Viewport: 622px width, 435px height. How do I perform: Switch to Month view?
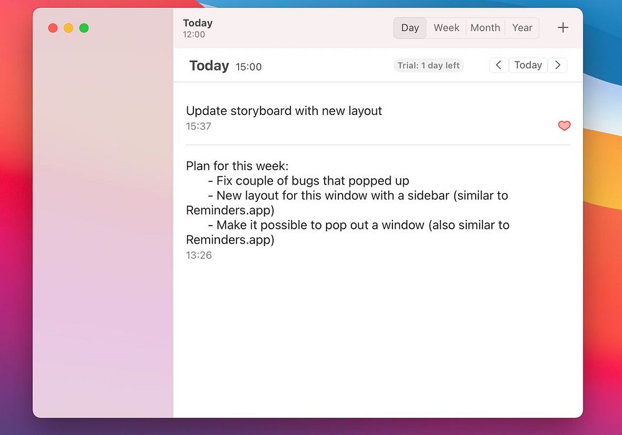click(485, 28)
